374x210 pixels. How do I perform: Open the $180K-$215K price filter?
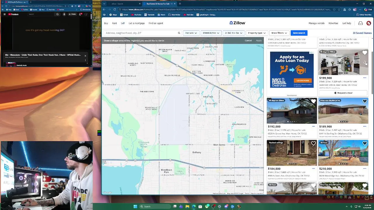pos(211,33)
